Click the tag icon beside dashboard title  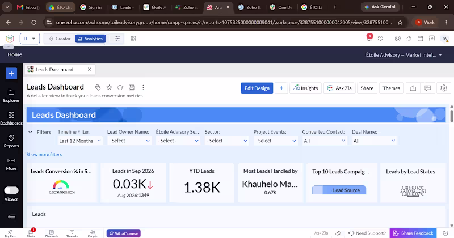pos(98,87)
